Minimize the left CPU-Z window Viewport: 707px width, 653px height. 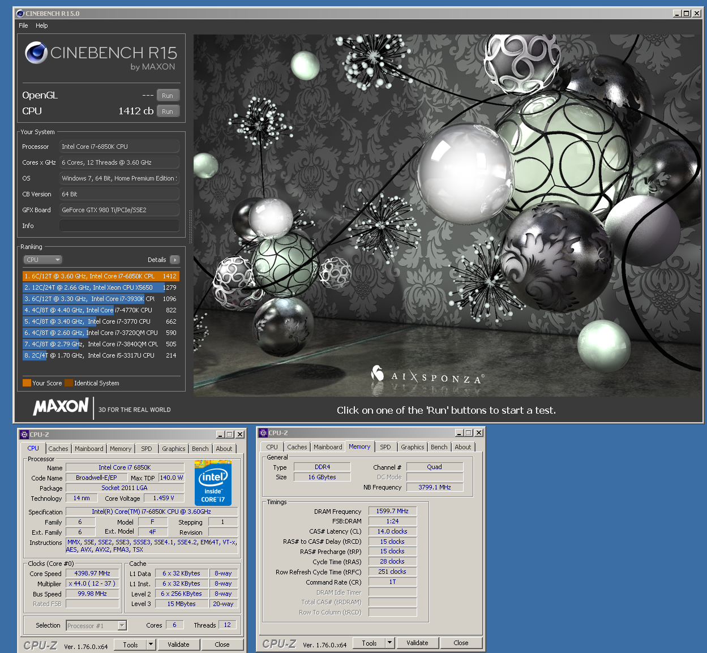(x=221, y=435)
